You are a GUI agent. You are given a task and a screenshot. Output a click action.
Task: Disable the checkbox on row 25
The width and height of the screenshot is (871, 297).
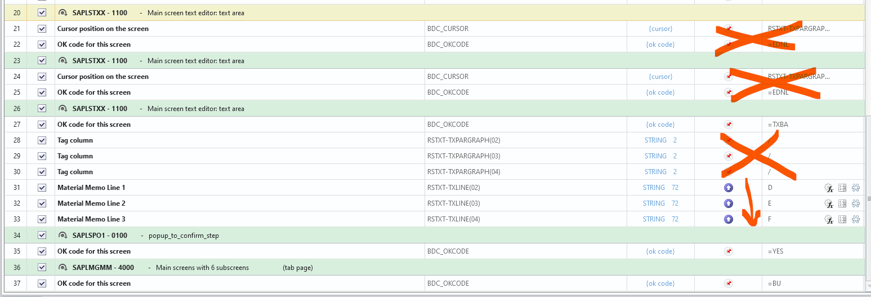pyautogui.click(x=42, y=92)
